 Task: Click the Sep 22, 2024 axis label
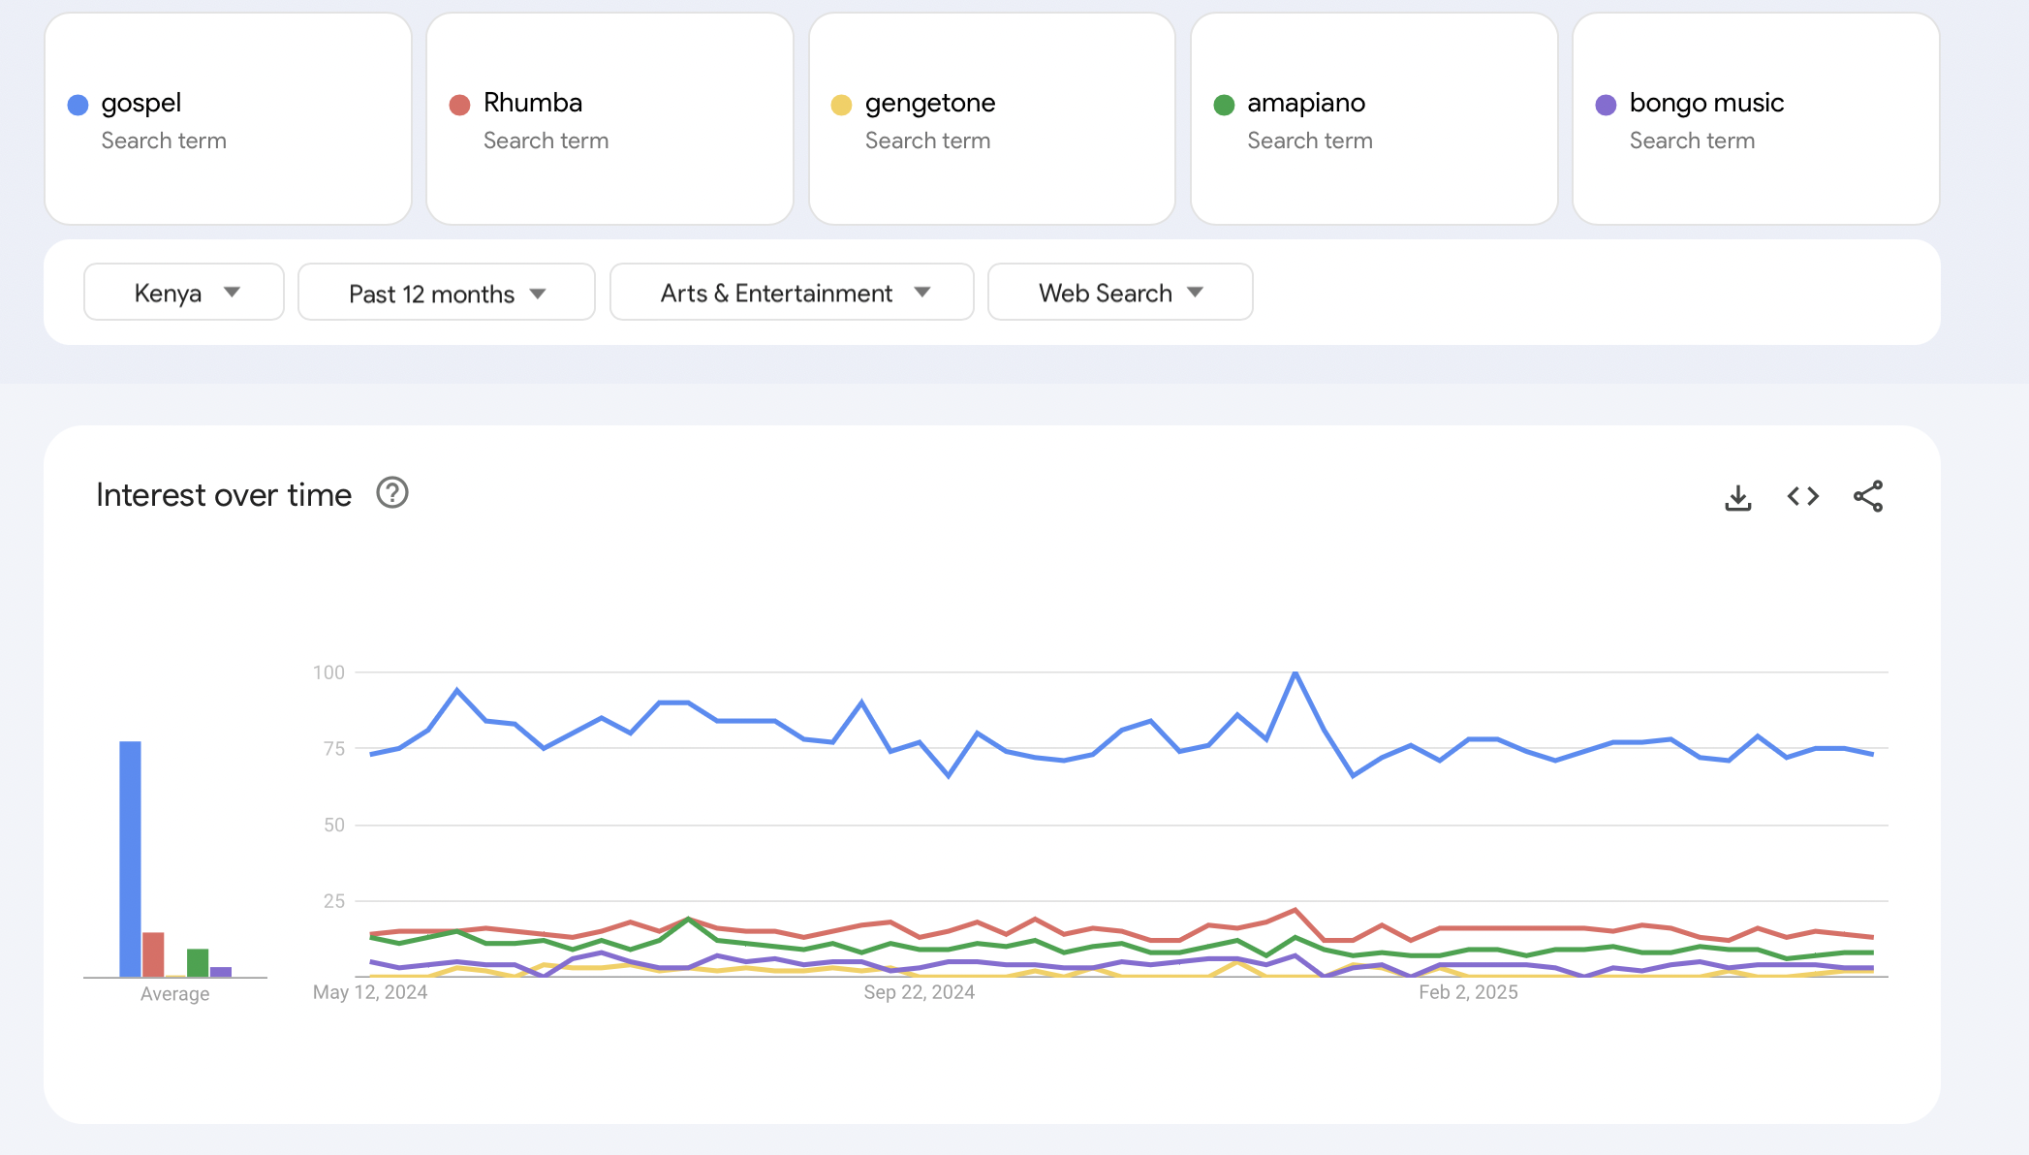919,992
